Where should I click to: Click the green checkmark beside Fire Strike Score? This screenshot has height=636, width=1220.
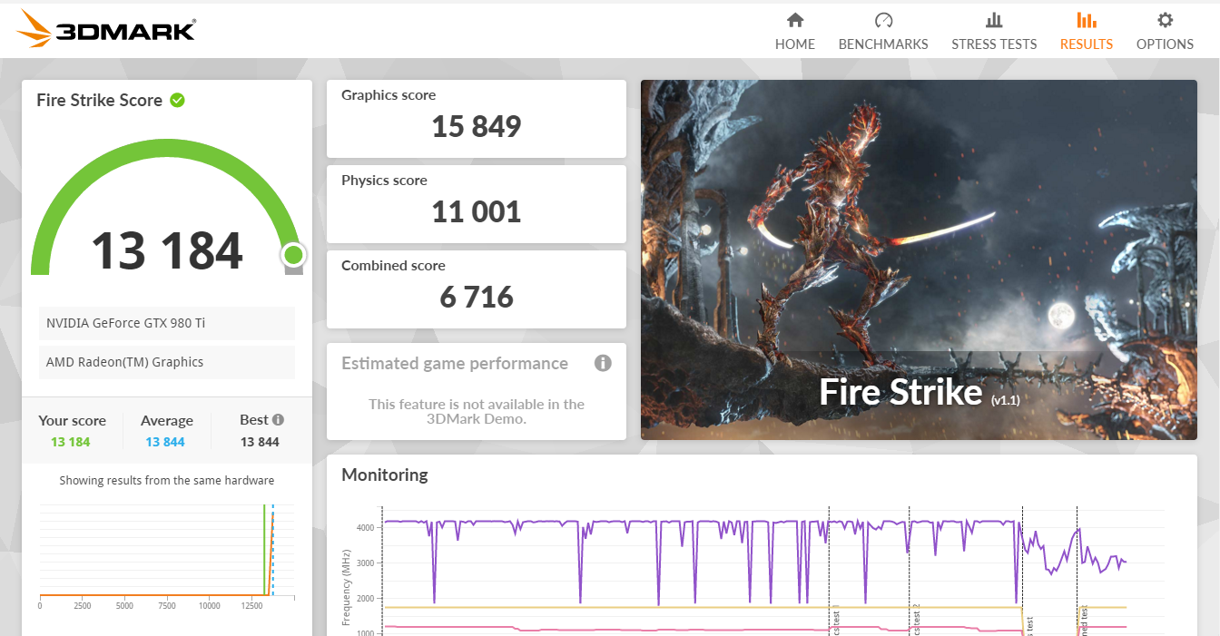(x=178, y=100)
